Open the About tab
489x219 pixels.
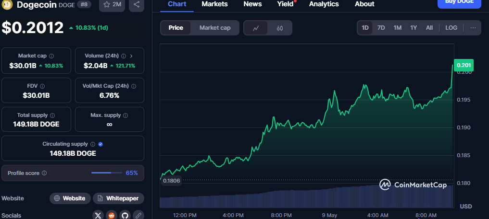pyautogui.click(x=364, y=4)
